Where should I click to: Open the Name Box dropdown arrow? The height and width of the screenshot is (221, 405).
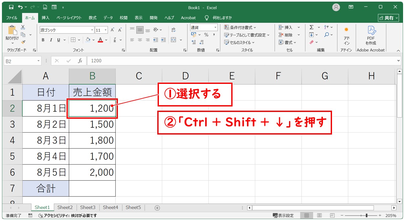(x=38, y=61)
